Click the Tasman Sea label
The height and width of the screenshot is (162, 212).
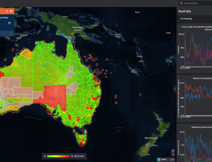coord(119,129)
